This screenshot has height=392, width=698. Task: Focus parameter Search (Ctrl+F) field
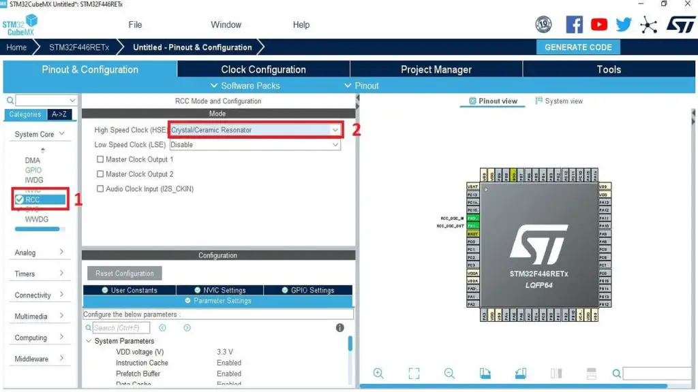click(x=121, y=328)
